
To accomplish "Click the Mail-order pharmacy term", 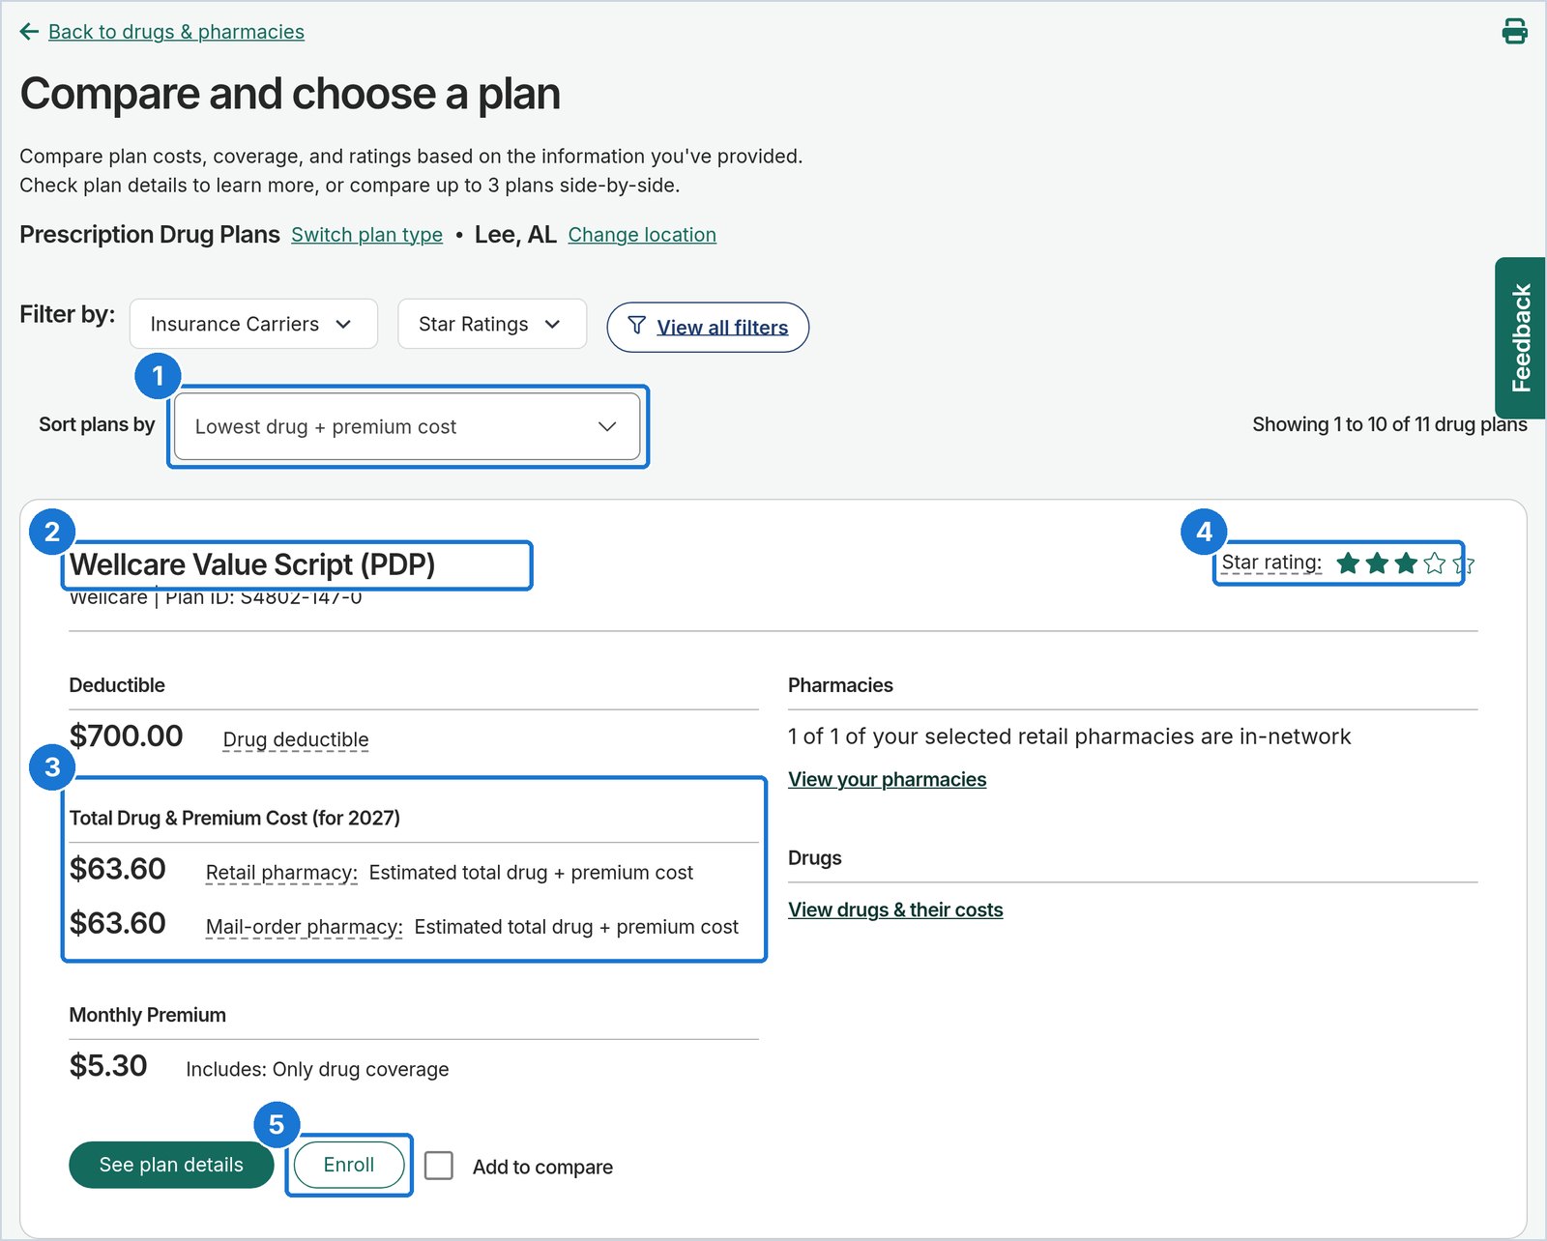I will pyautogui.click(x=305, y=927).
